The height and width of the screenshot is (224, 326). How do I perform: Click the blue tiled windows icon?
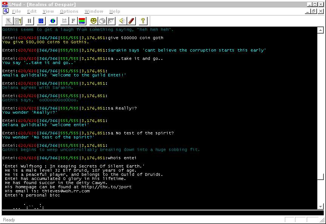tap(41, 21)
